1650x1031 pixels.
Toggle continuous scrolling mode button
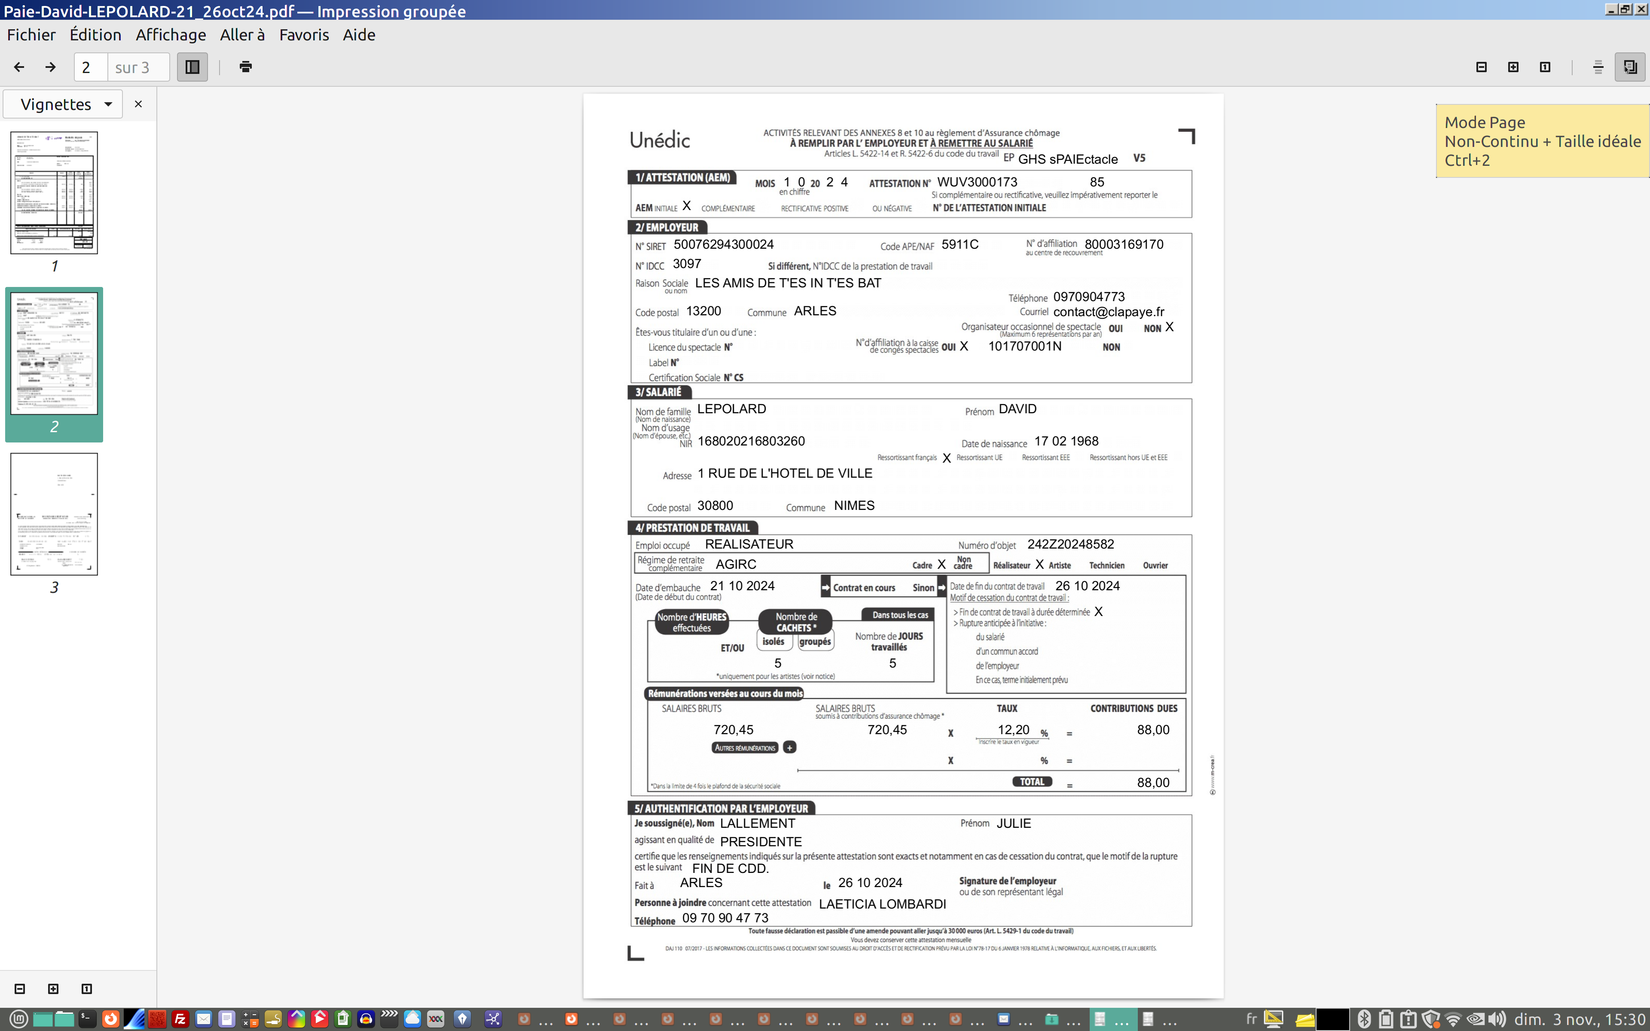coord(1598,67)
